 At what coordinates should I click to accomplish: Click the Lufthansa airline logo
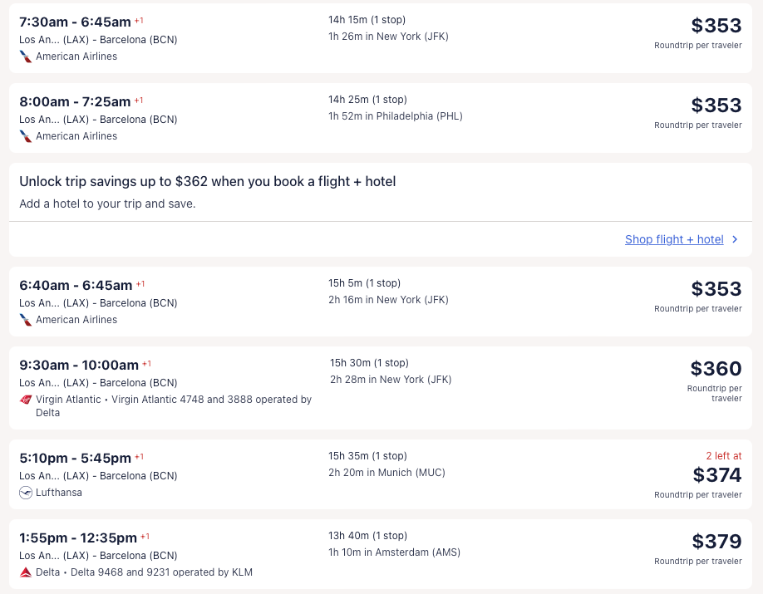[x=26, y=493]
